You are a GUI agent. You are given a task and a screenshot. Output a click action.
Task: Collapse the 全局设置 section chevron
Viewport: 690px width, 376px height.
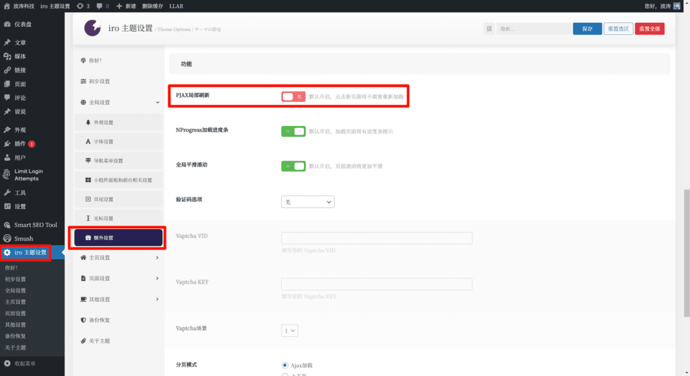tap(158, 102)
